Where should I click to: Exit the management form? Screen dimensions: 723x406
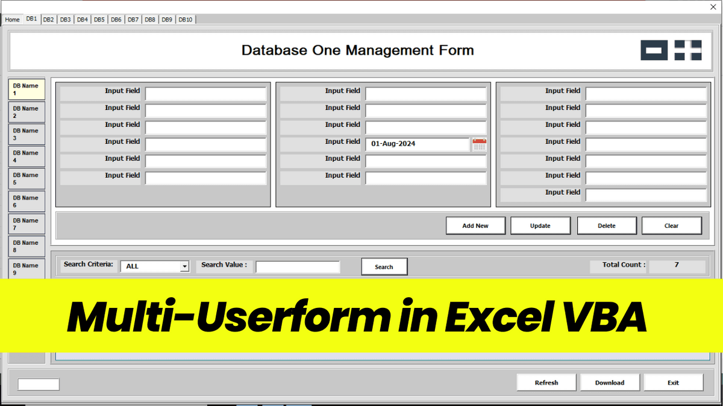coord(673,383)
